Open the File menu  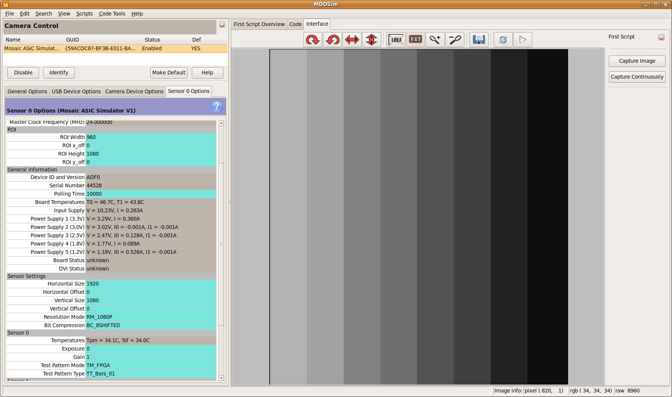9,14
